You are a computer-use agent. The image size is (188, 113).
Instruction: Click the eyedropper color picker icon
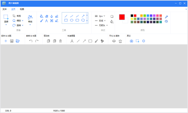coord(166,17)
